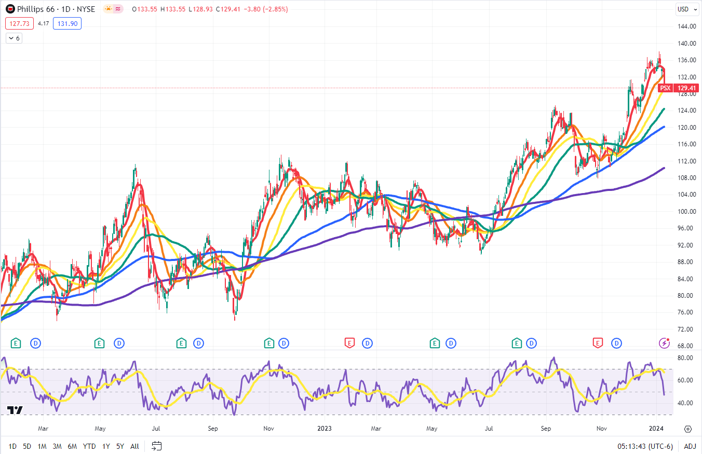
Task: Collapse the 6 indicator legends
Action: tap(14, 38)
